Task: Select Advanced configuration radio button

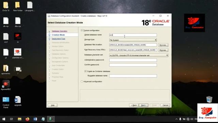Action: click(x=82, y=81)
